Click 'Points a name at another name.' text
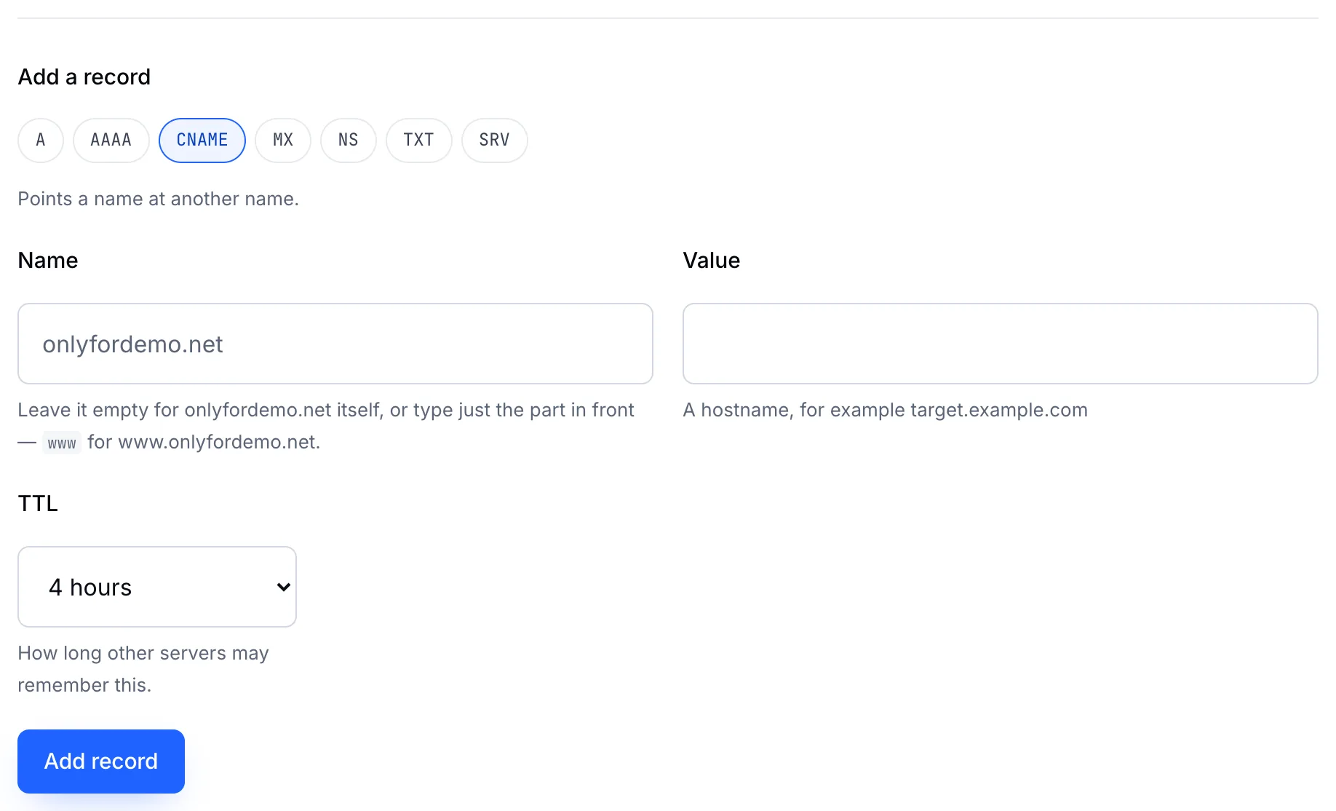 tap(158, 199)
